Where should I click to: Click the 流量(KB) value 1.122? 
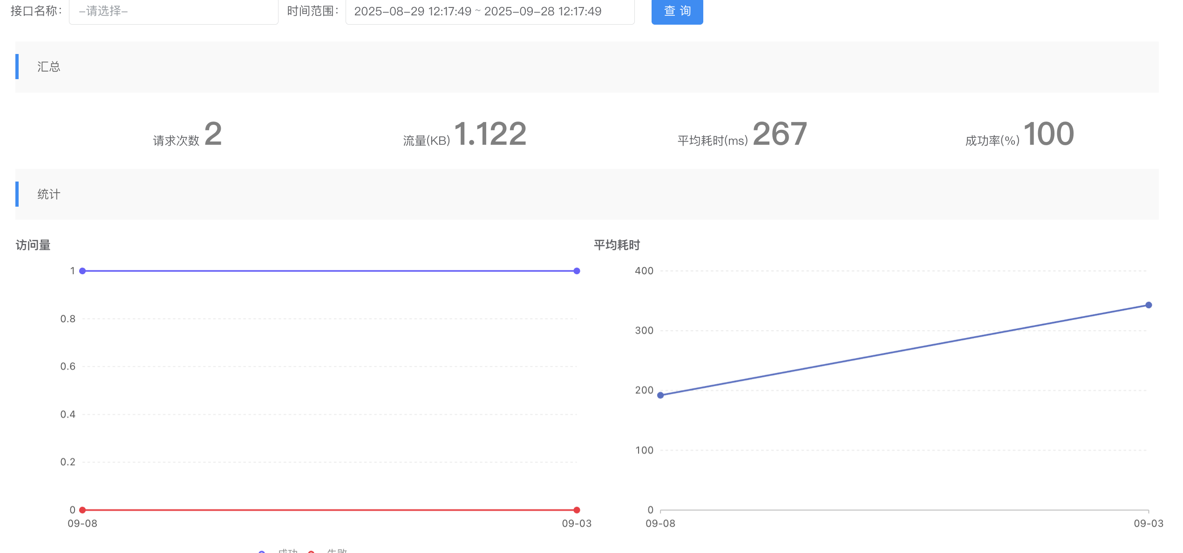coord(490,134)
